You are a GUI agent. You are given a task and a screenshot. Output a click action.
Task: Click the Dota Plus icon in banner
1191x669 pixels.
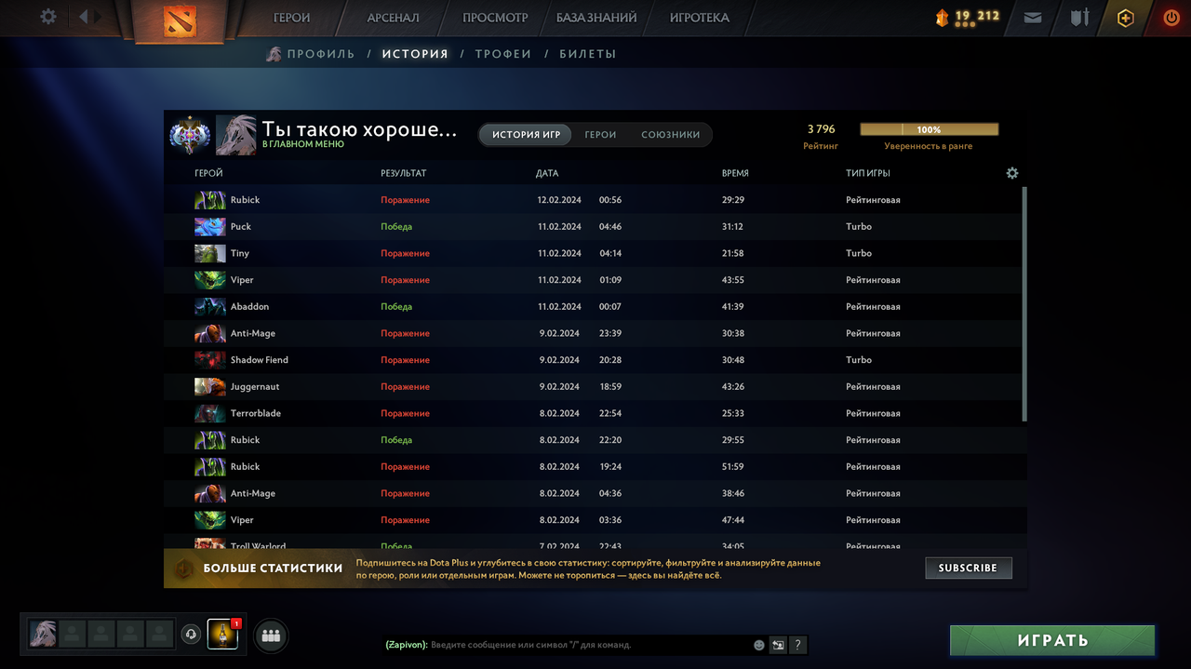(184, 569)
